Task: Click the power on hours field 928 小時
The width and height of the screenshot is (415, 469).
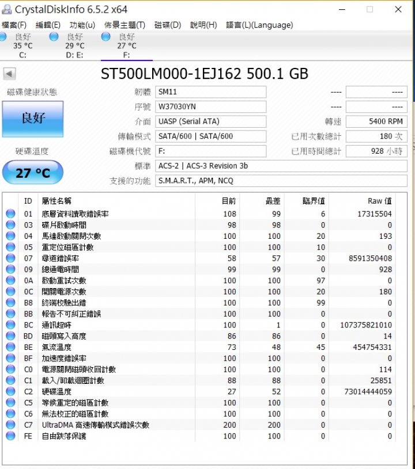Action: [376, 151]
